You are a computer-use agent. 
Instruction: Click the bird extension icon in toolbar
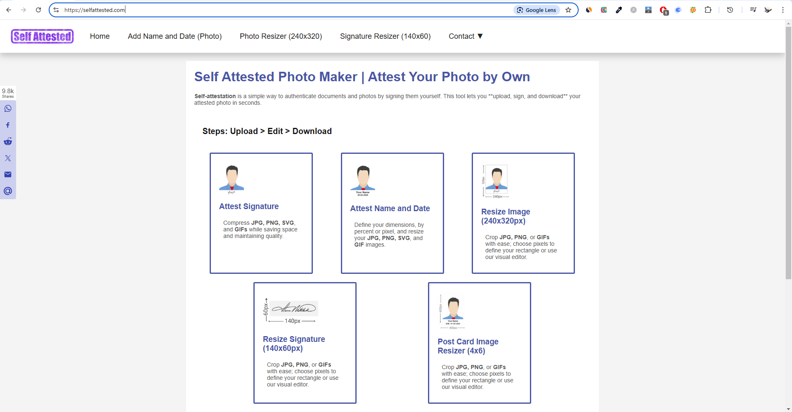click(x=768, y=10)
